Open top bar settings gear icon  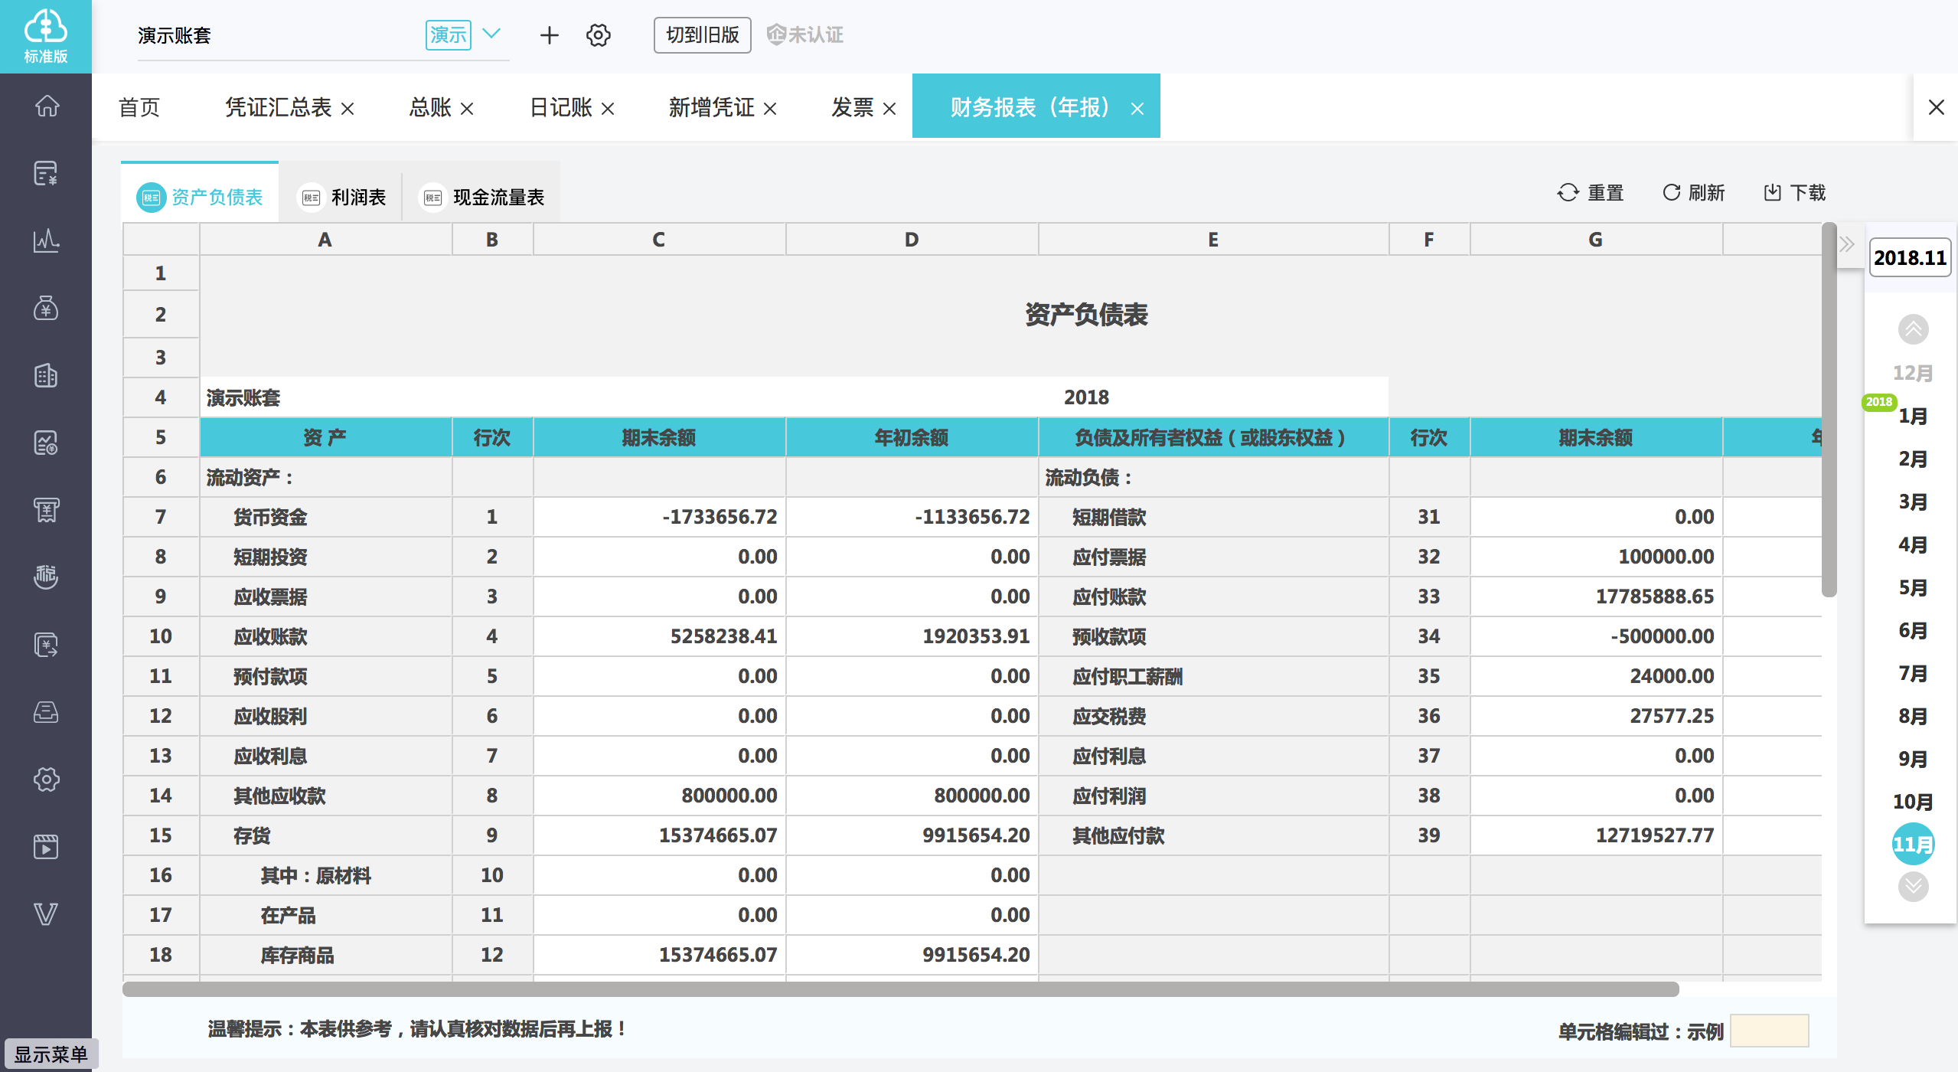point(598,35)
